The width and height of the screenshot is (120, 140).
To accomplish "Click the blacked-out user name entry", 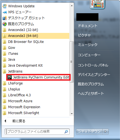I will [x=87, y=17].
